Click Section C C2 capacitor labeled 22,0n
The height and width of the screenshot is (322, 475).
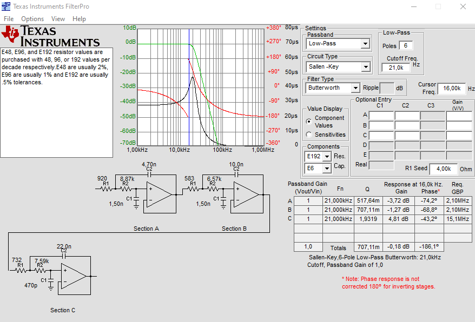[x=64, y=256]
